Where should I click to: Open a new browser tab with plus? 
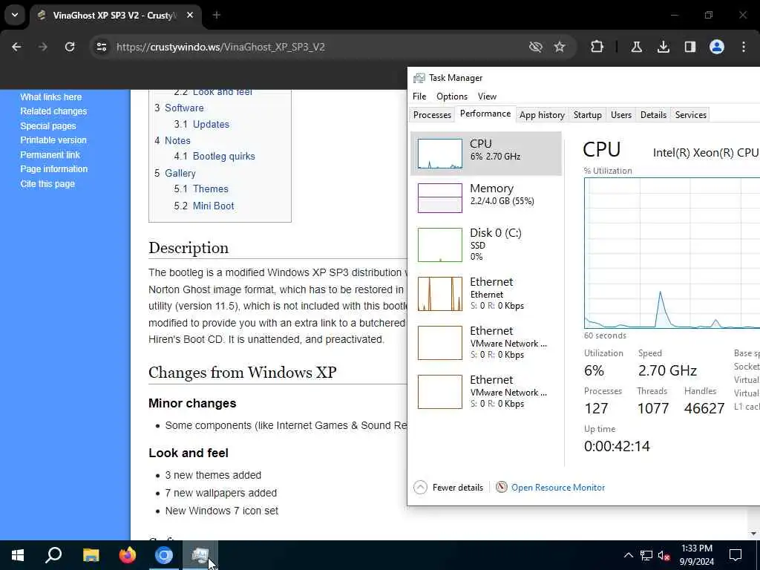[217, 15]
